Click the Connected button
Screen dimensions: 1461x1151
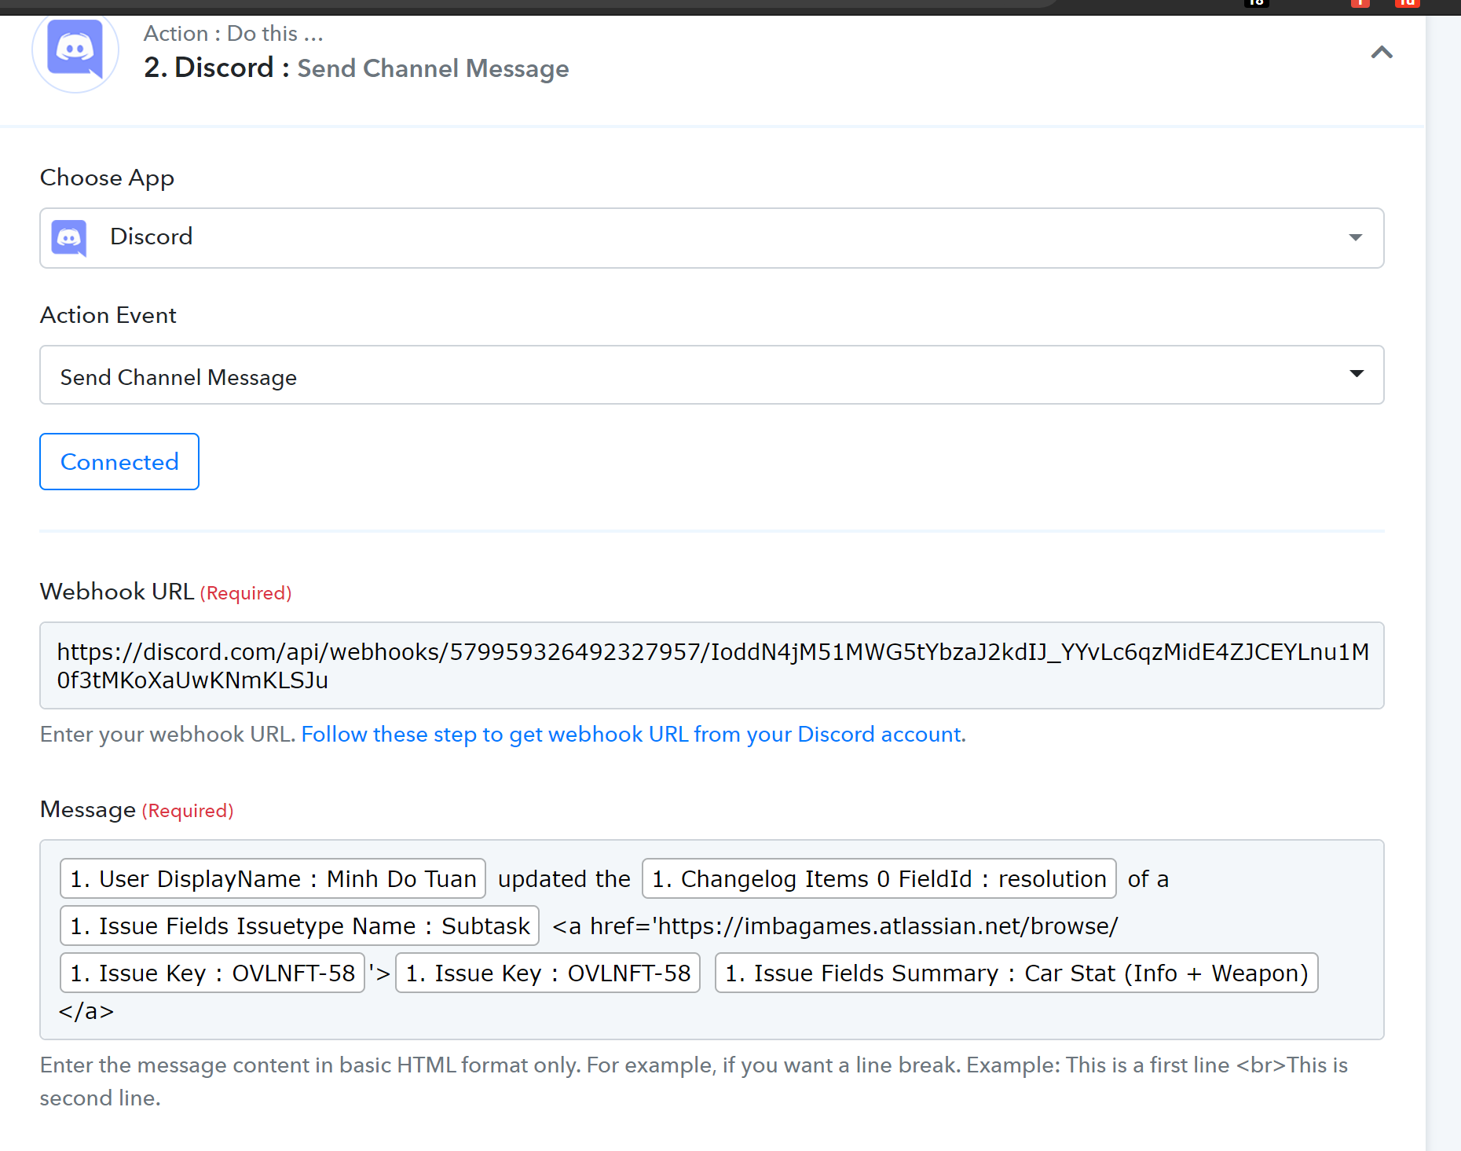[119, 461]
